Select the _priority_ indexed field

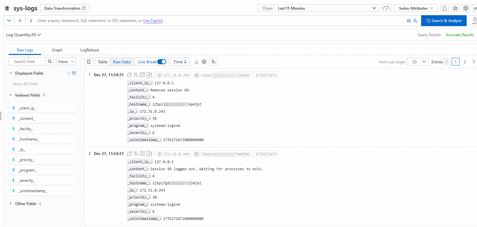click(43, 160)
